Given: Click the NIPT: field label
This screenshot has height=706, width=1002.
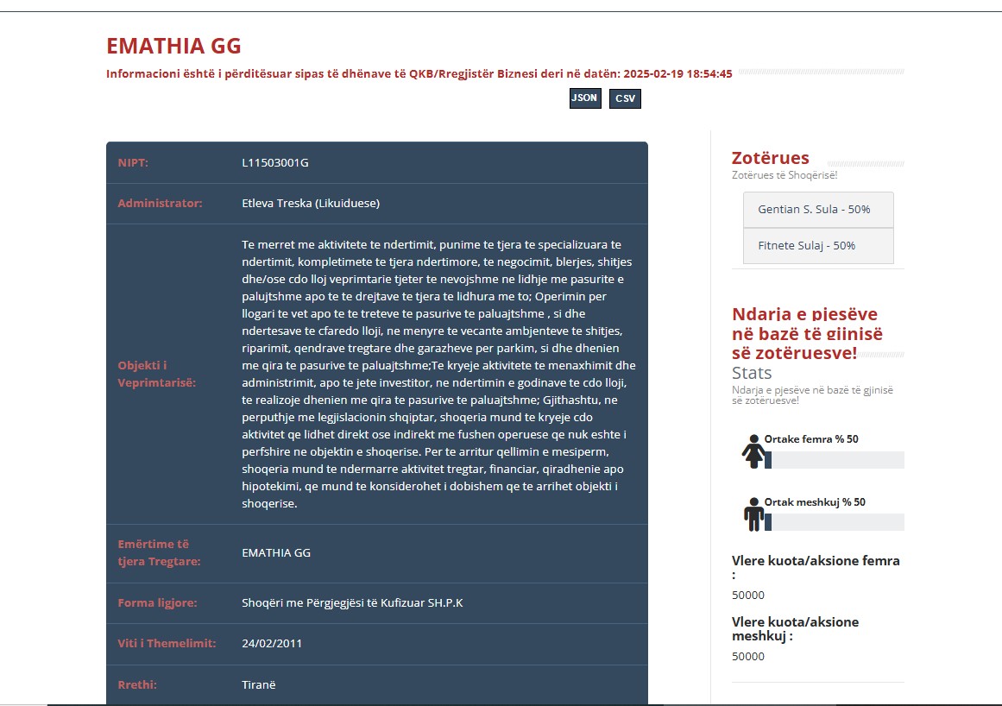Looking at the screenshot, I should click(x=133, y=163).
